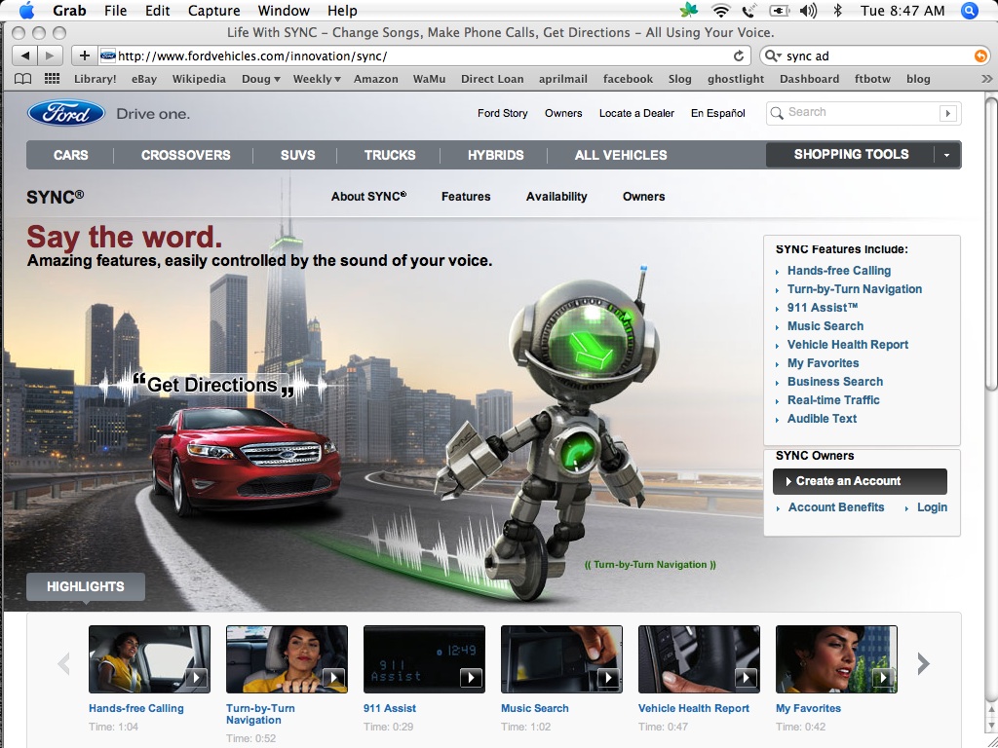Click the Bluetooth menu bar icon

click(837, 10)
